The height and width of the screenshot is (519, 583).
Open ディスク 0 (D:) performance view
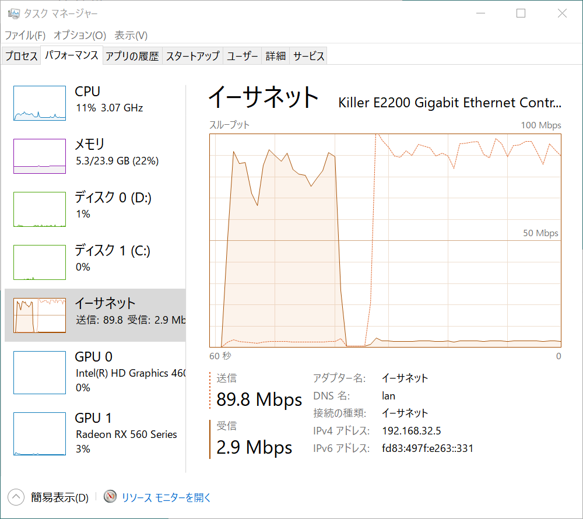click(95, 209)
